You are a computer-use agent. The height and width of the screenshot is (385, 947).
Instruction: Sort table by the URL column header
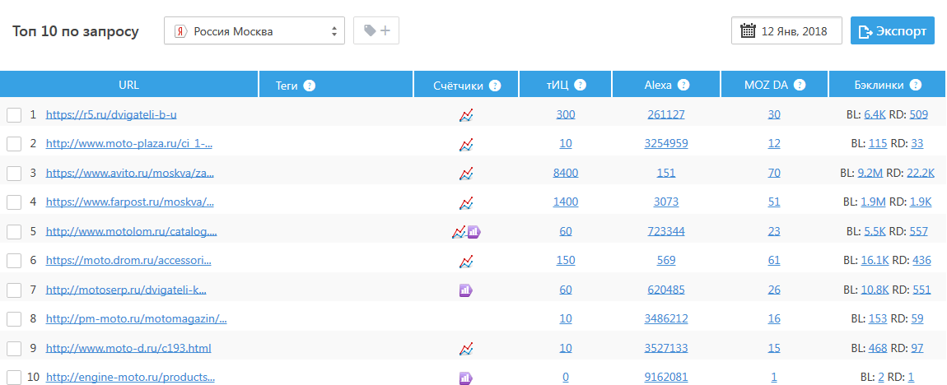pyautogui.click(x=128, y=85)
